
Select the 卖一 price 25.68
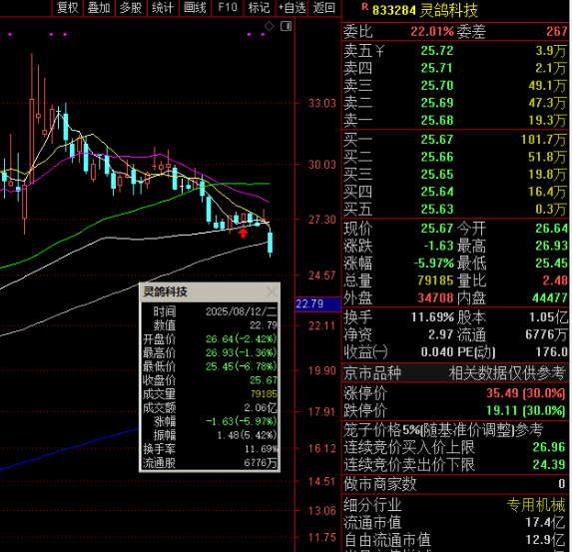coord(437,121)
